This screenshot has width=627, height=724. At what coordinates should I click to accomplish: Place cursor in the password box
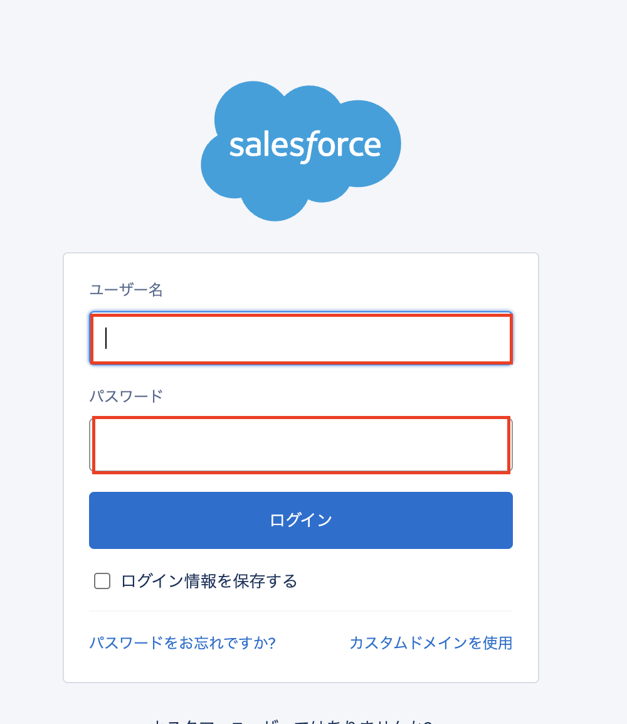pos(301,445)
